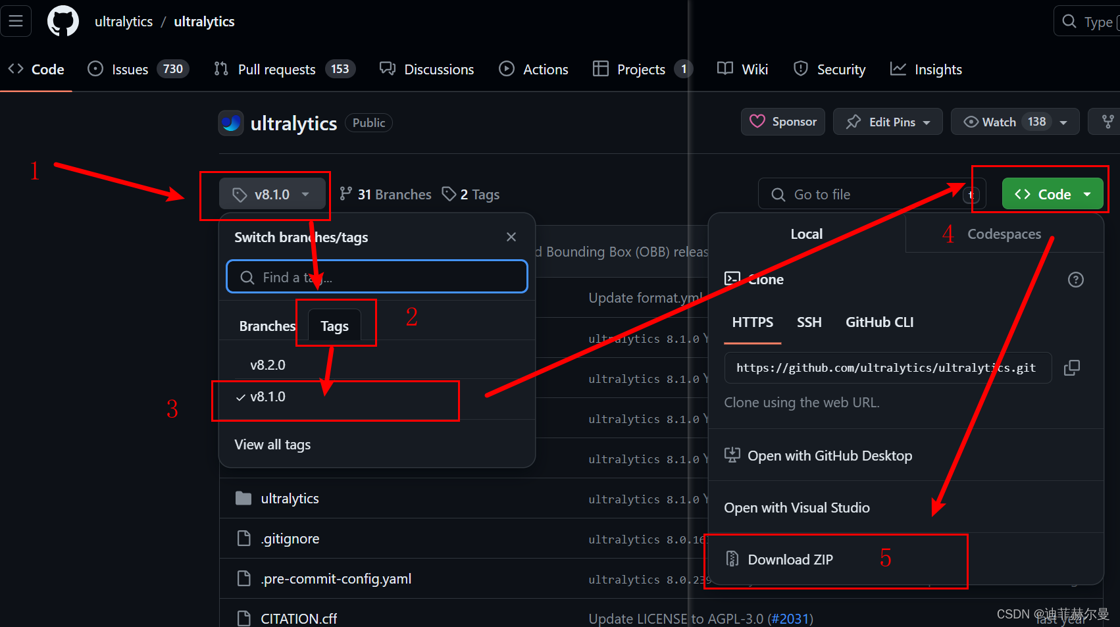Open the CITATION.cff file
Viewport: 1120px width, 627px height.
(x=298, y=618)
